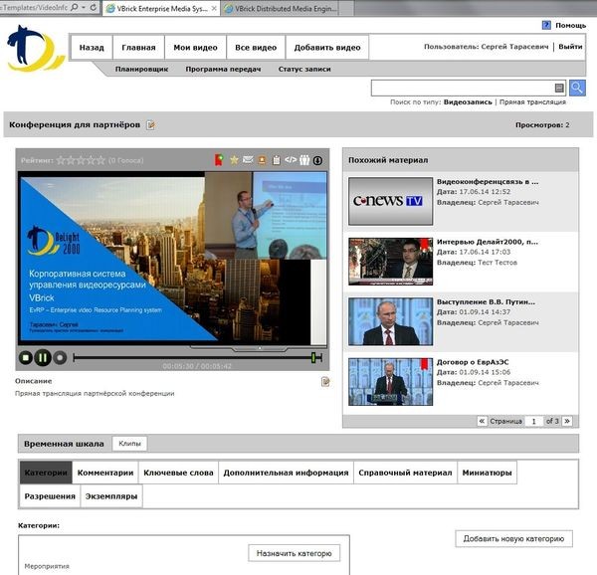Open the Планировщик submenu item
This screenshot has width=597, height=575.
tap(141, 70)
